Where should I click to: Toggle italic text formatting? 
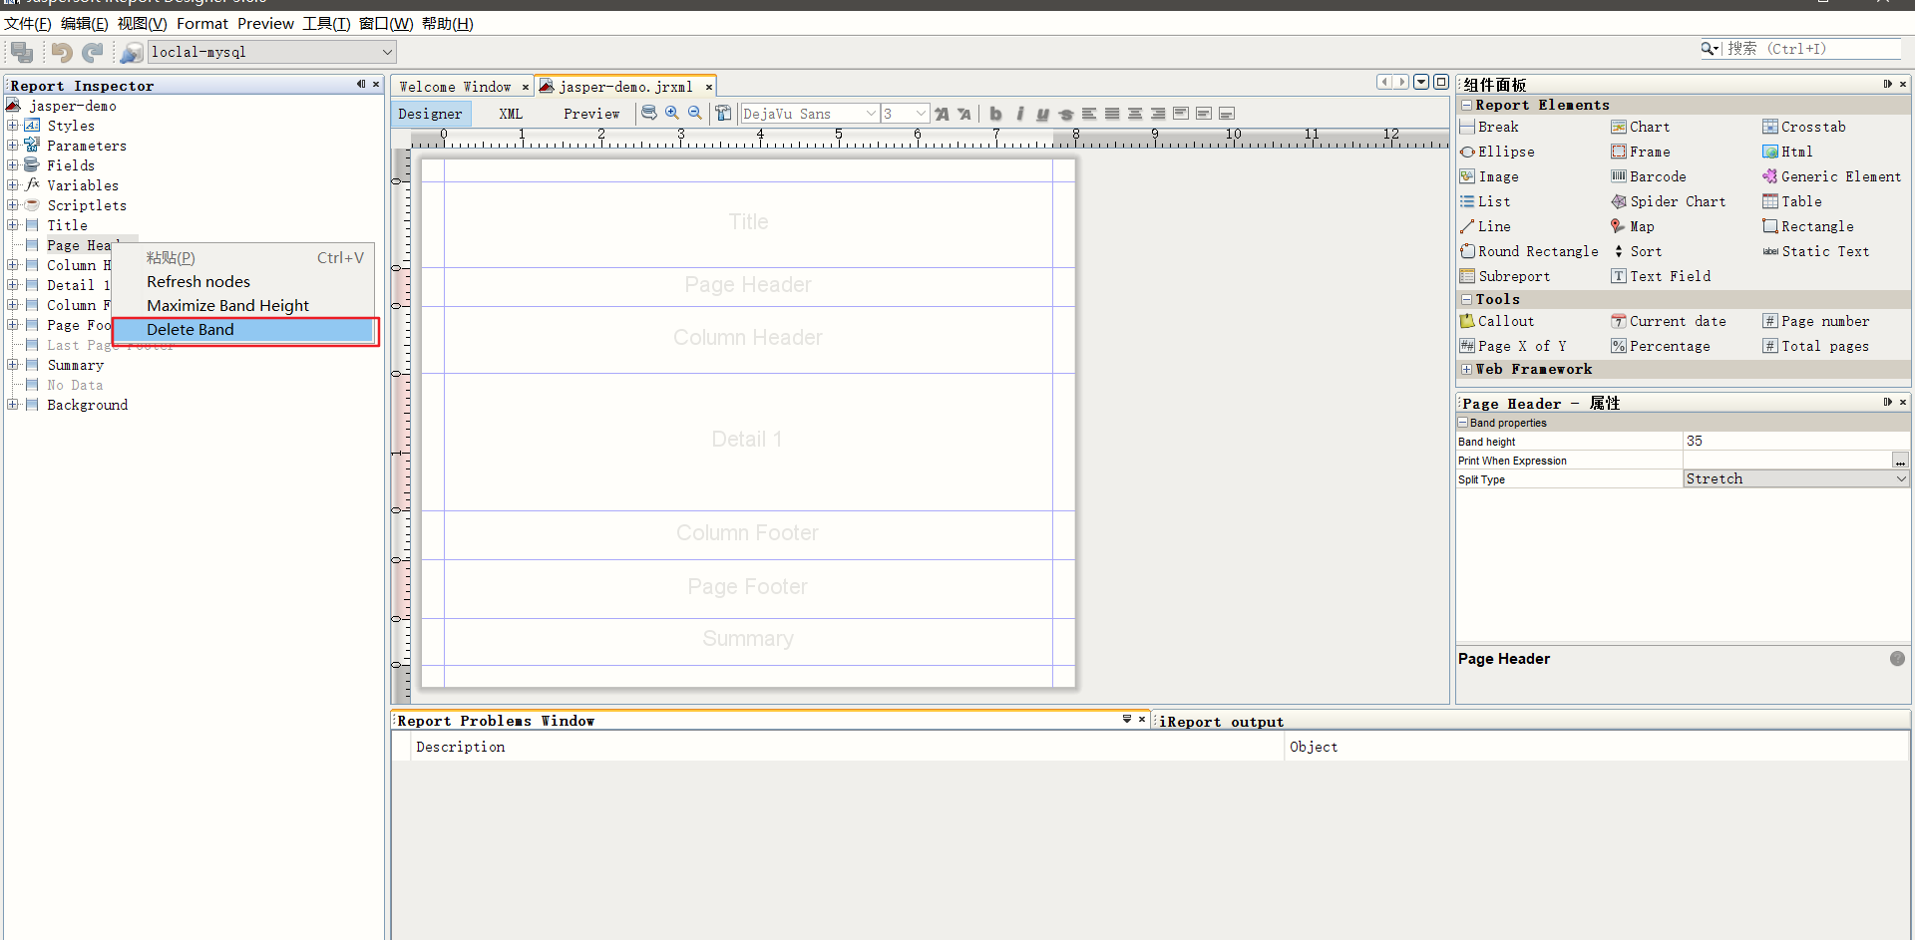[1019, 114]
